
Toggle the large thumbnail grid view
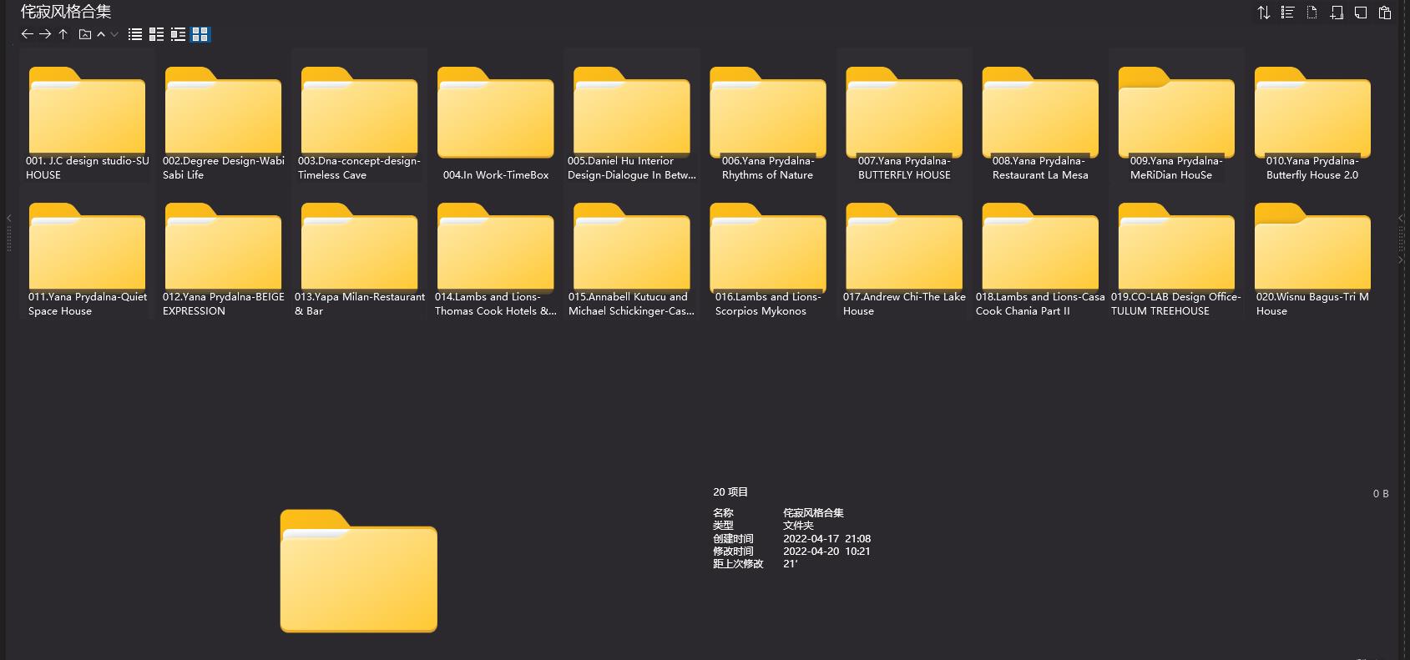tap(200, 34)
